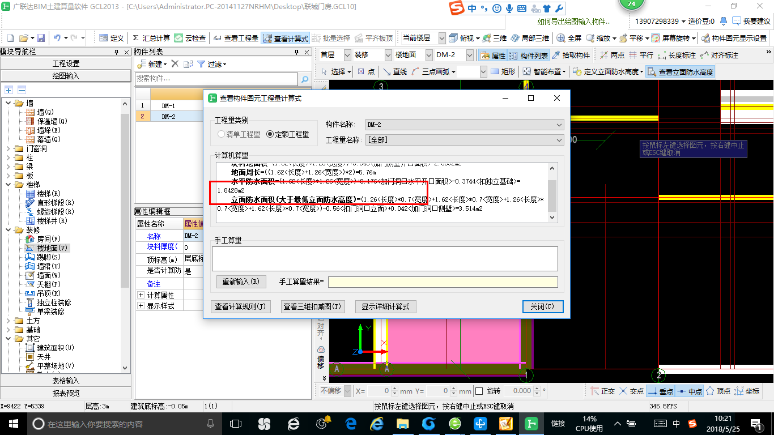Choose the 点 point drawing tool

coord(366,72)
